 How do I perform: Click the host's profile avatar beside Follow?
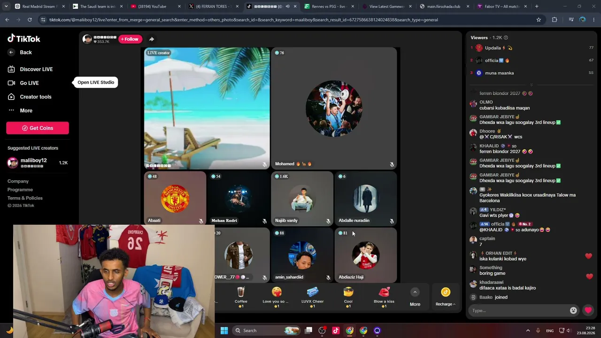coord(87,39)
